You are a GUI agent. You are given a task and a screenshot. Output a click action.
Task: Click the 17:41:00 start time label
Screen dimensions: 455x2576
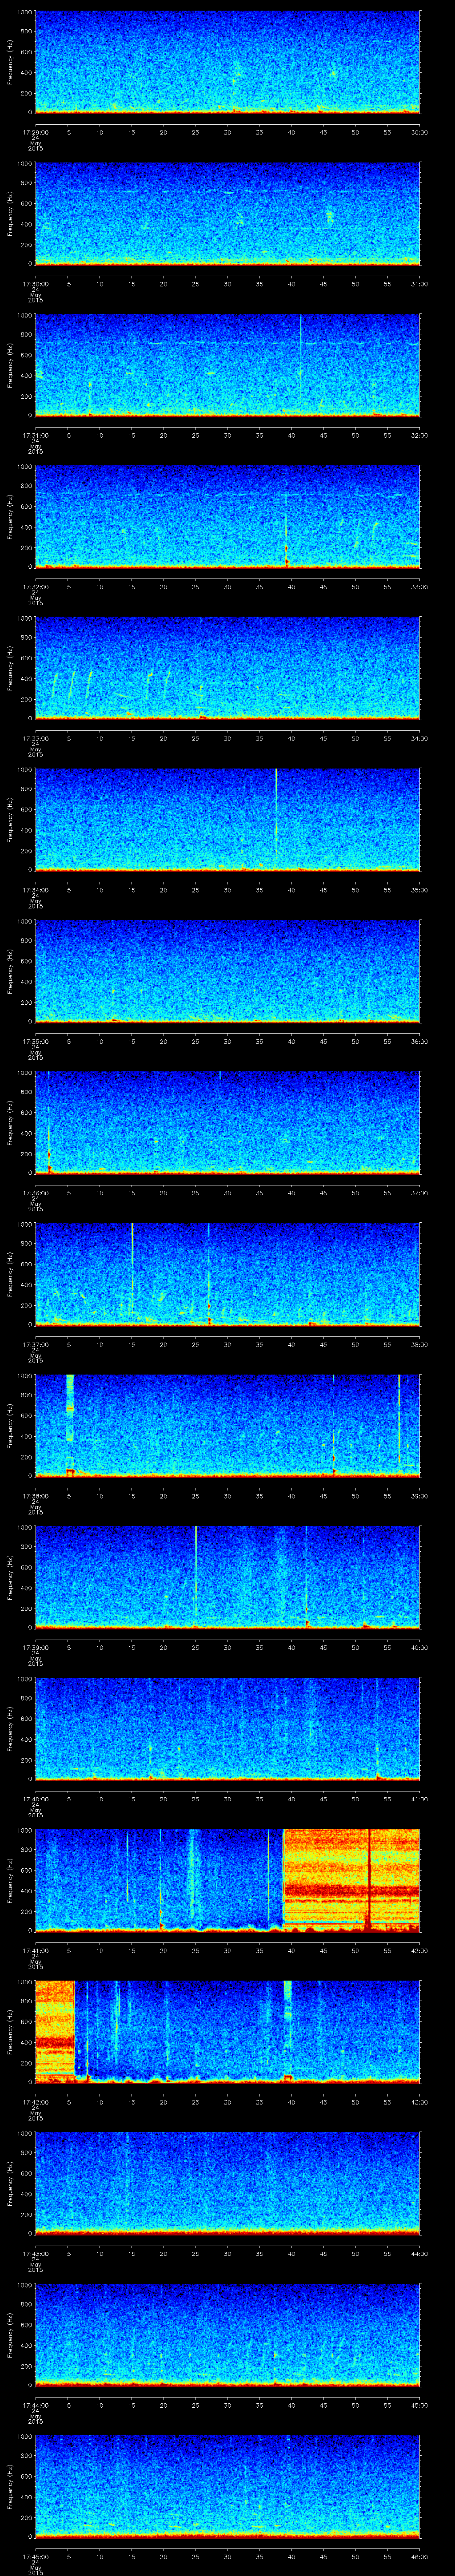click(35, 1950)
